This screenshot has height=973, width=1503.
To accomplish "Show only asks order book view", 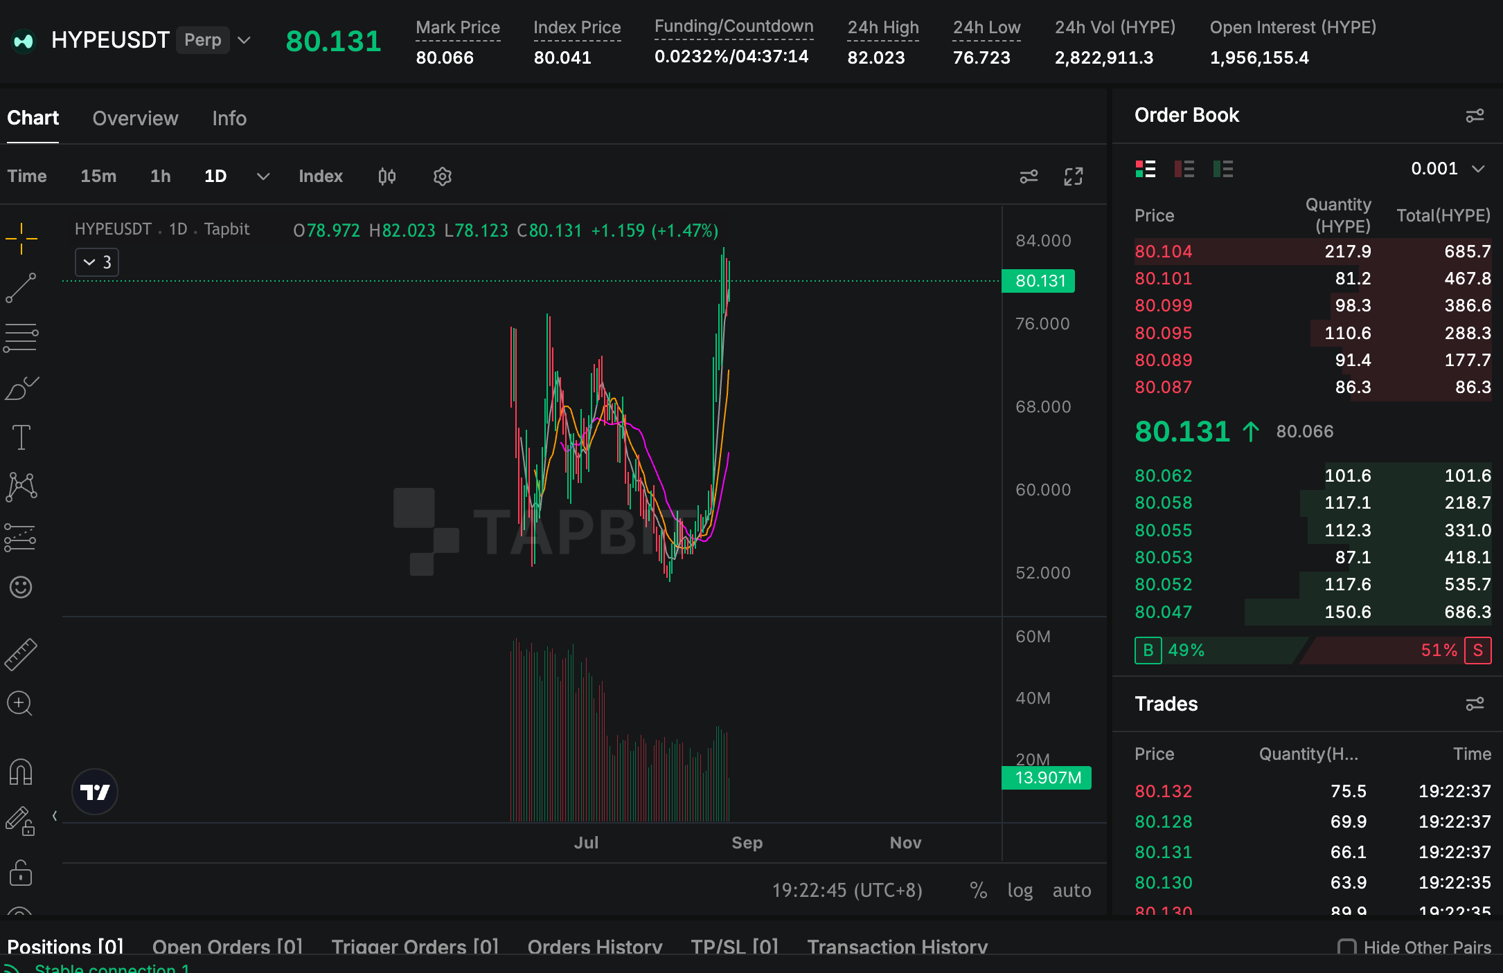I will [1184, 169].
